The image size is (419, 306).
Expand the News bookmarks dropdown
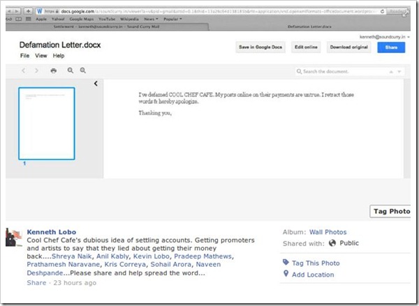click(151, 20)
